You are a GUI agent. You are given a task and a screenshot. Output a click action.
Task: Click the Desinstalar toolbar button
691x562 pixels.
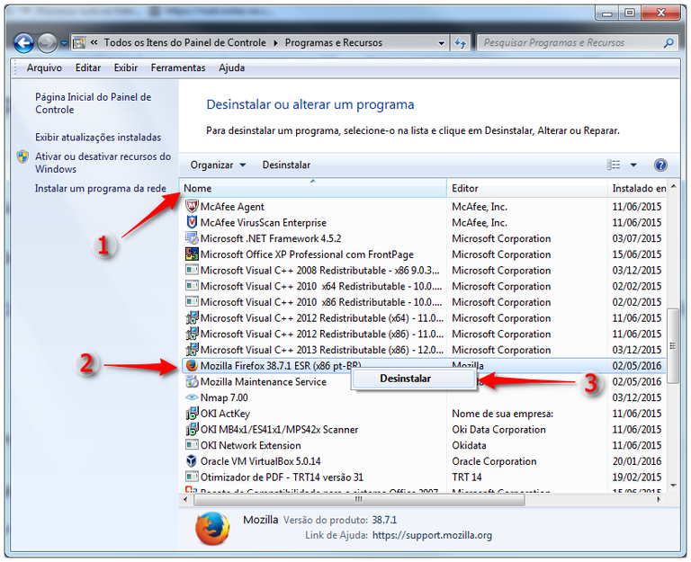[x=286, y=165]
